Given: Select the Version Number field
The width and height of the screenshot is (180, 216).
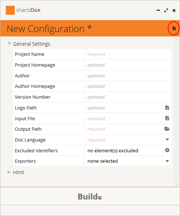Looking at the screenshot, I should [128, 97].
